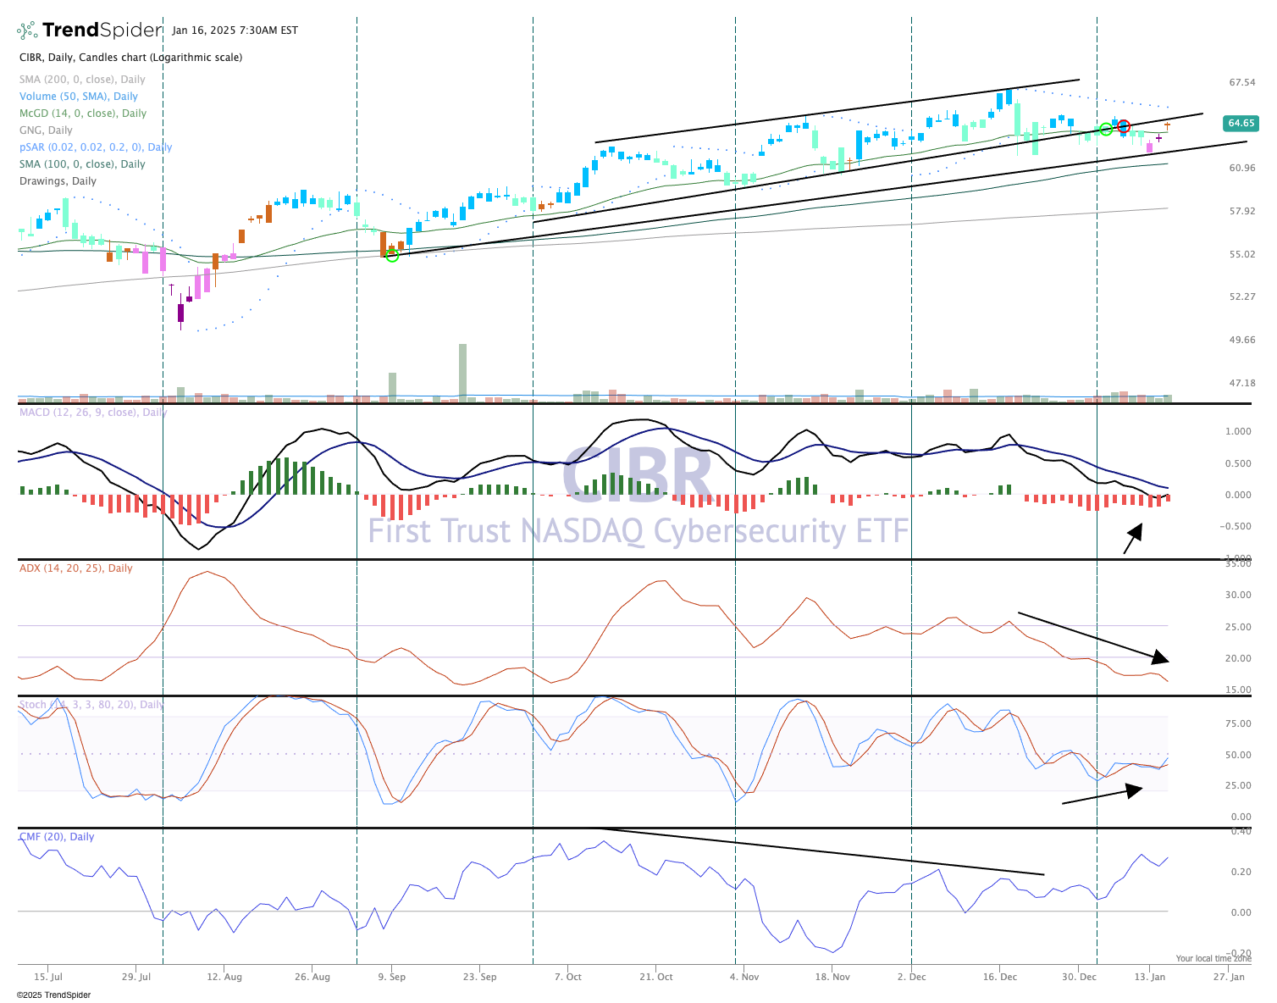Select the green circle marker at September low

(392, 255)
